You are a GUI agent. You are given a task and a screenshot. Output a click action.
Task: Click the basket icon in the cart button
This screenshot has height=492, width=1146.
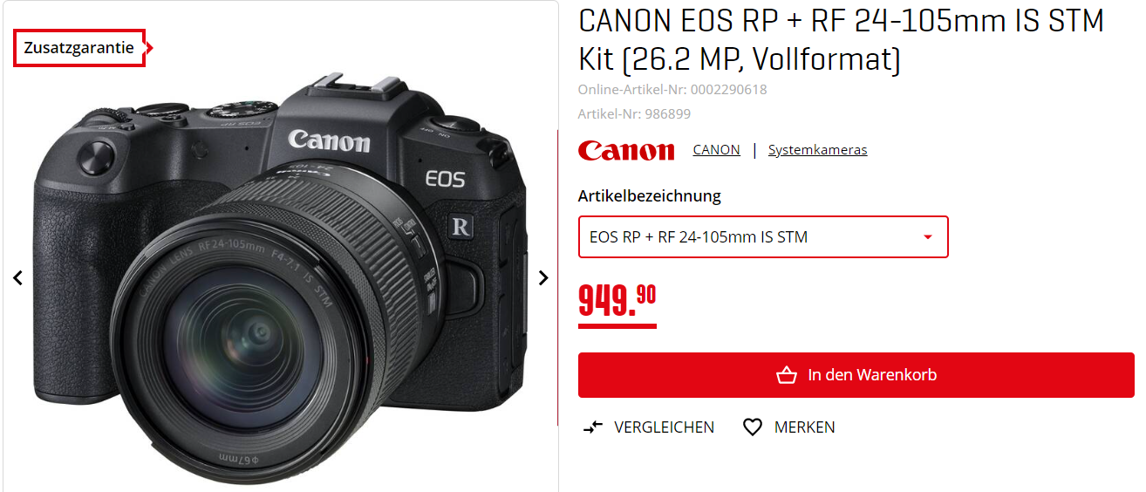tap(786, 375)
